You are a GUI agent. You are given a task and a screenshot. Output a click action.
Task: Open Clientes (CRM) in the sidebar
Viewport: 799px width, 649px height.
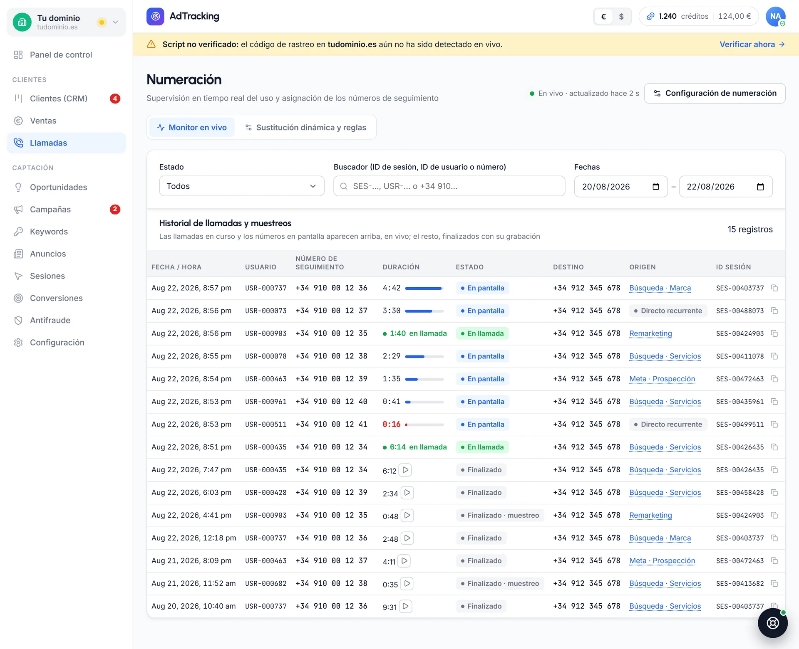pos(66,99)
